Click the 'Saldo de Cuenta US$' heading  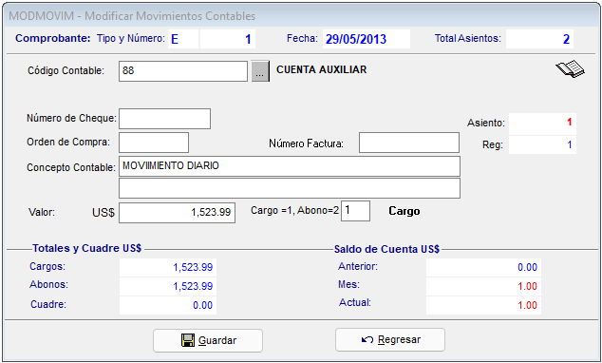click(x=386, y=249)
